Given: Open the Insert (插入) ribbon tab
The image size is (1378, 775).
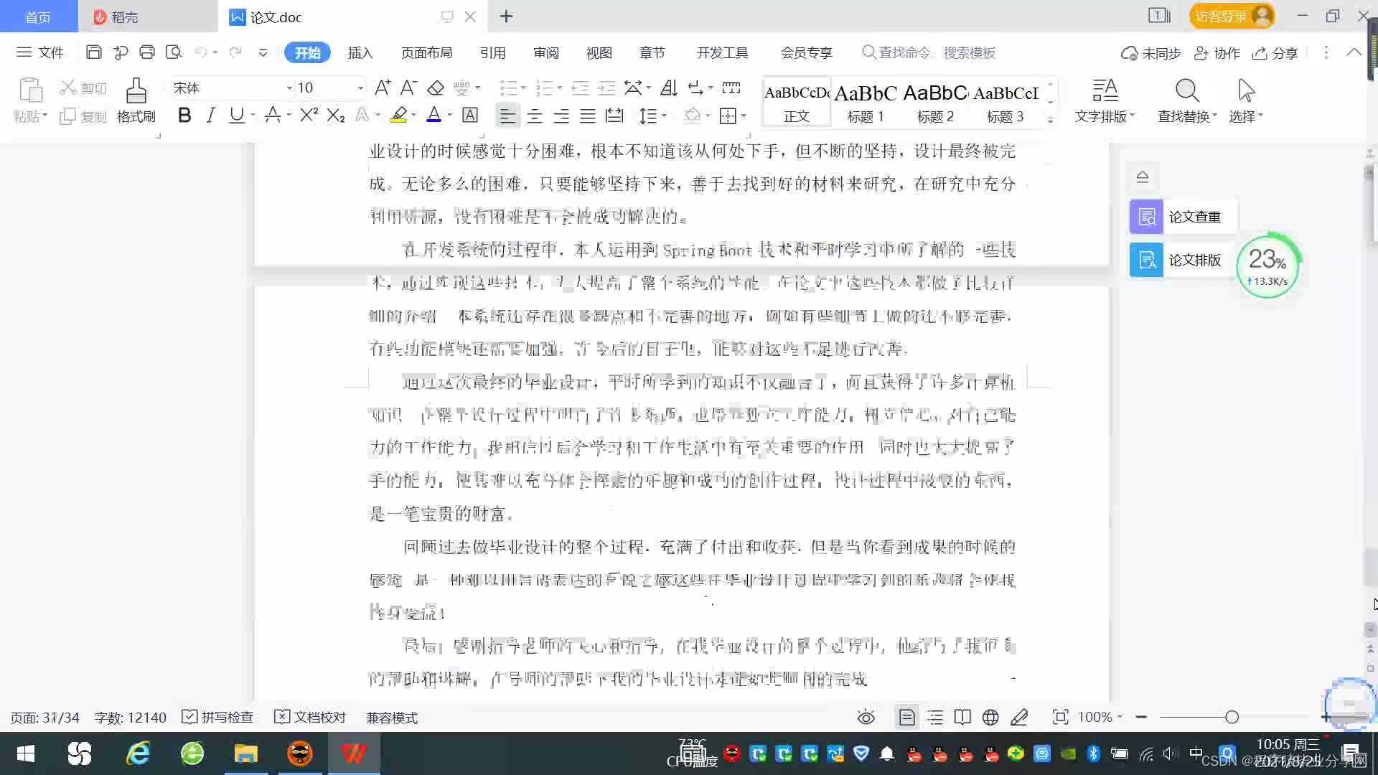Looking at the screenshot, I should pos(360,52).
